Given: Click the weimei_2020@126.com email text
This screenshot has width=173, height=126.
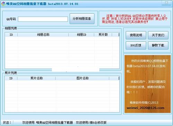Looking at the screenshot, I should pyautogui.click(x=145, y=108).
